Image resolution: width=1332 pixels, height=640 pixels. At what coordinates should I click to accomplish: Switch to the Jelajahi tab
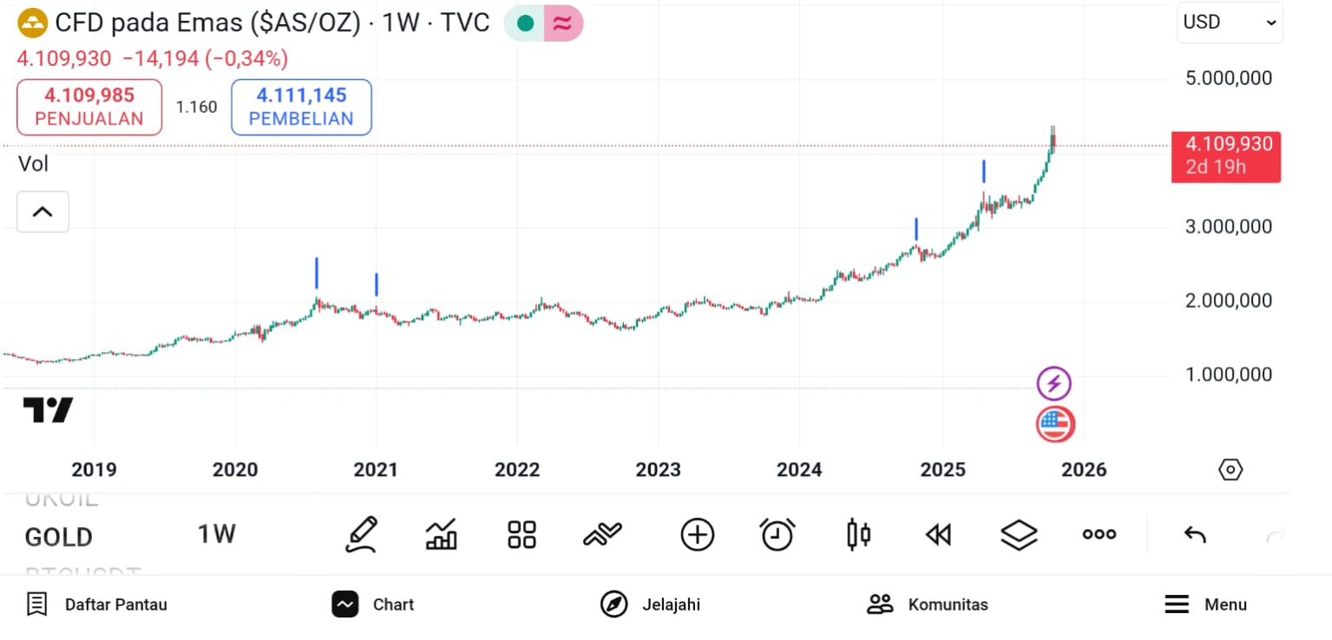(650, 604)
